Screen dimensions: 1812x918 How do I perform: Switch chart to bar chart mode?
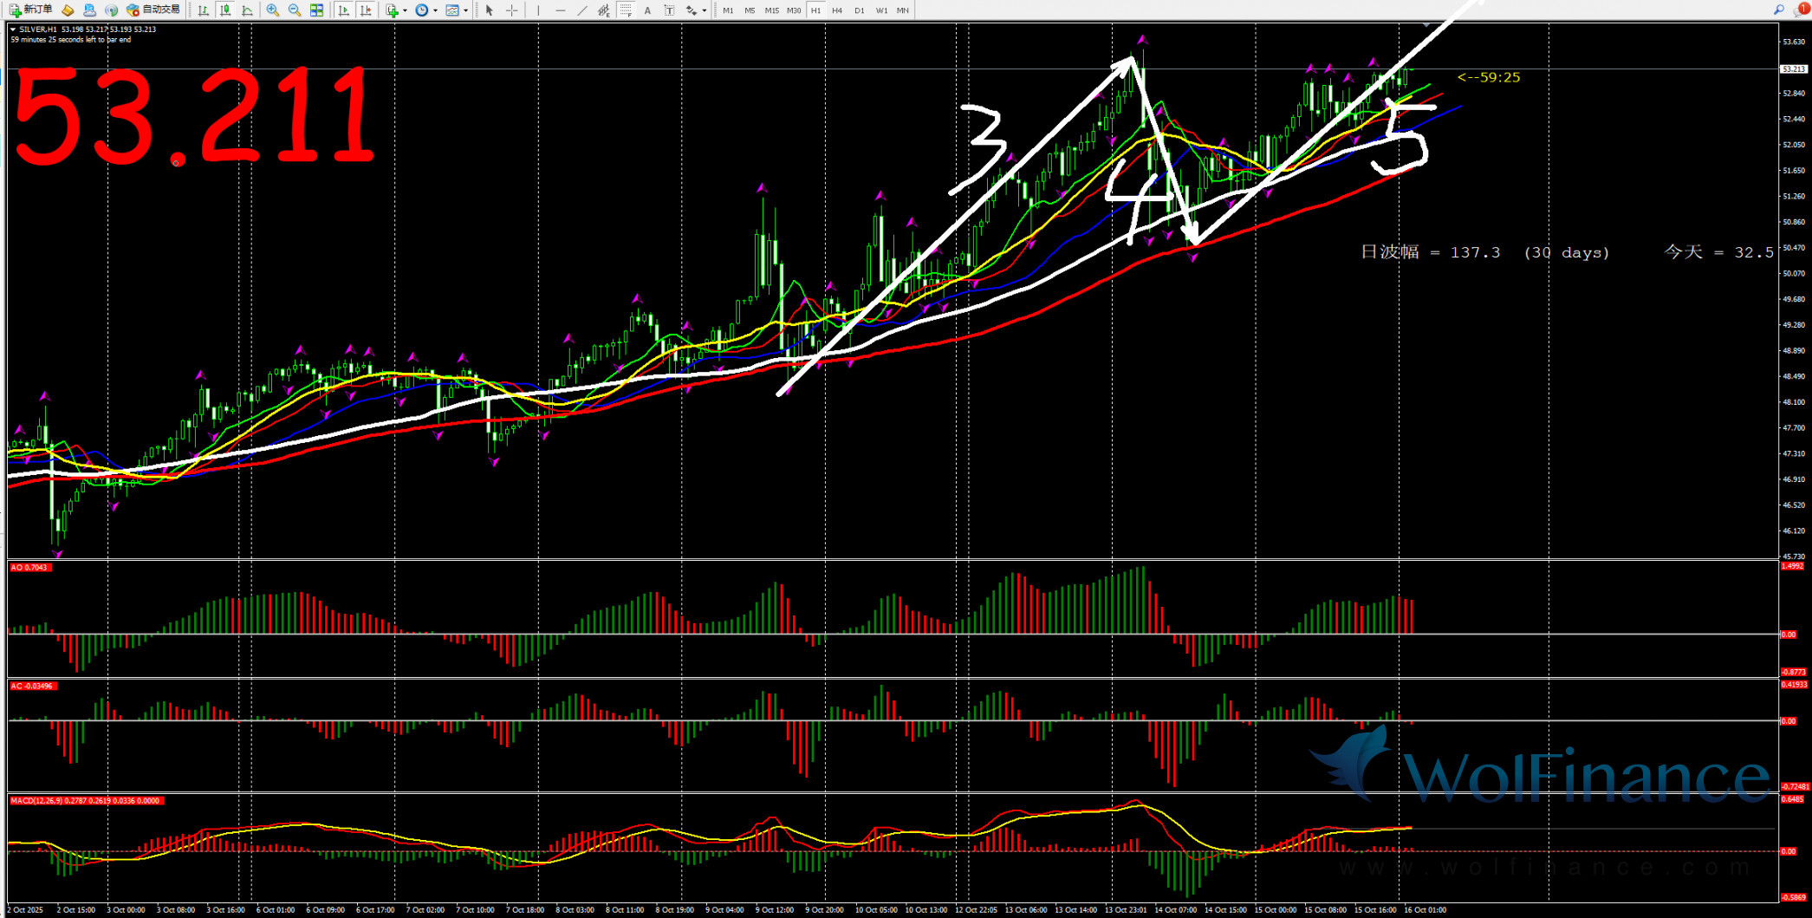[x=203, y=10]
